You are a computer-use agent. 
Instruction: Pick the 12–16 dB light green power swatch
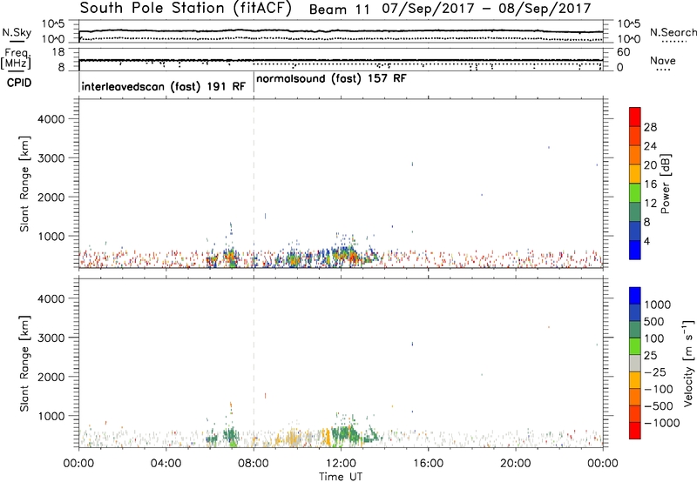tap(635, 192)
